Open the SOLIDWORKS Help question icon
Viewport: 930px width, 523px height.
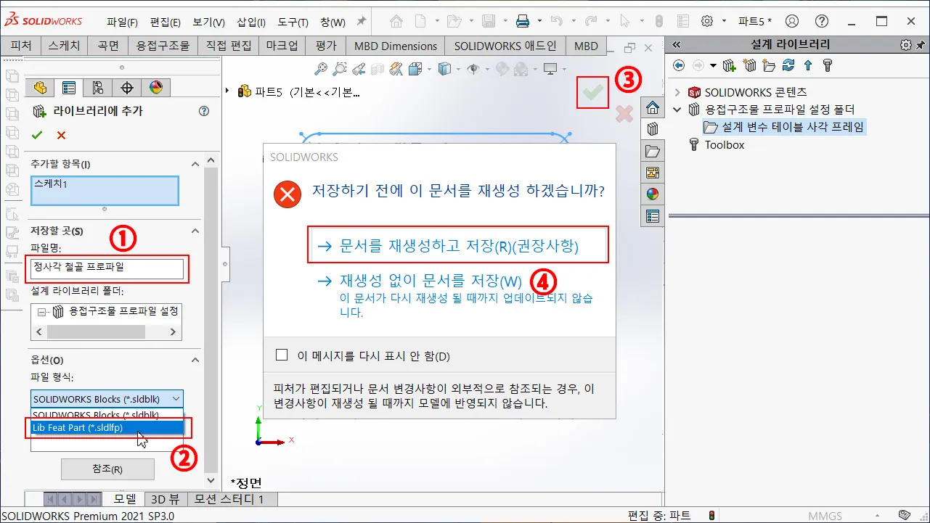(821, 21)
